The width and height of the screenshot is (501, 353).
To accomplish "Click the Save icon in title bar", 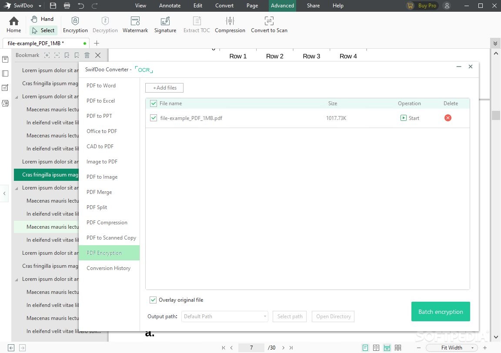I will pyautogui.click(x=53, y=6).
